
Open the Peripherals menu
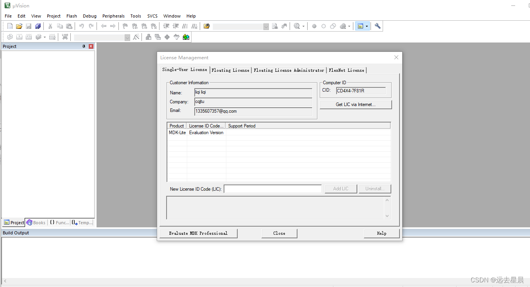tap(113, 16)
